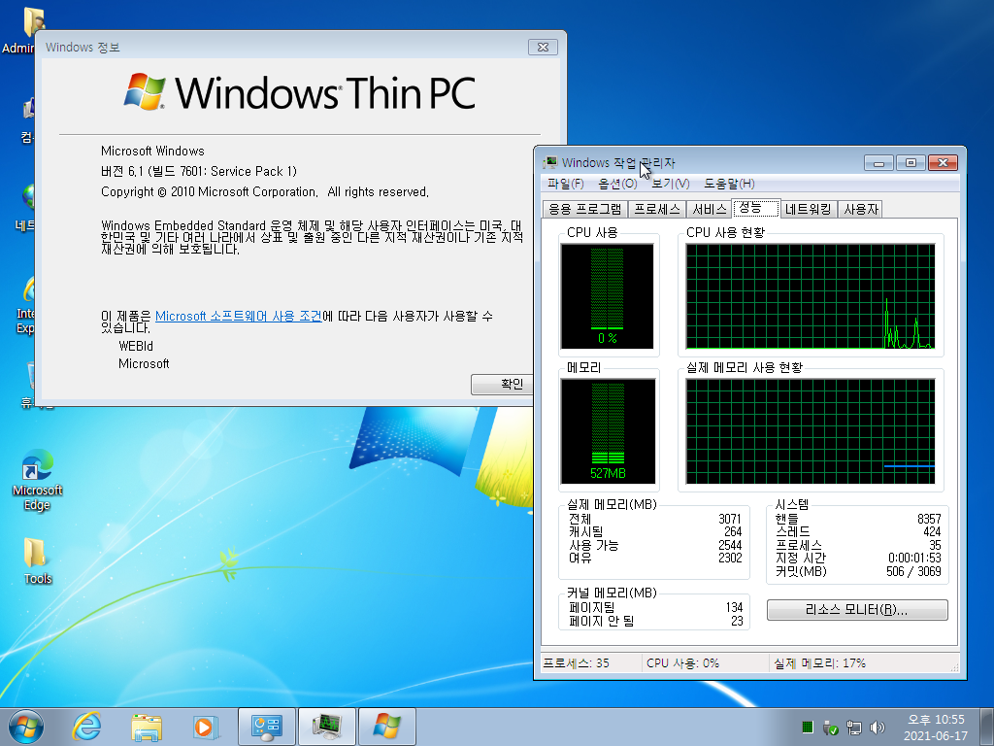The width and height of the screenshot is (994, 746).
Task: Select Internet Explorer desktop icon
Action: click(x=26, y=304)
